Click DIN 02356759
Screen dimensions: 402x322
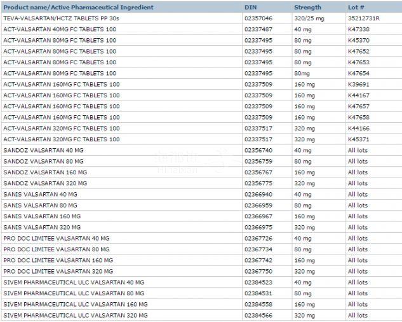(258, 162)
